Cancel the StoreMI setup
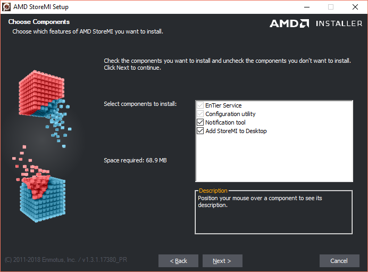This screenshot has width=368, height=272. tap(339, 261)
